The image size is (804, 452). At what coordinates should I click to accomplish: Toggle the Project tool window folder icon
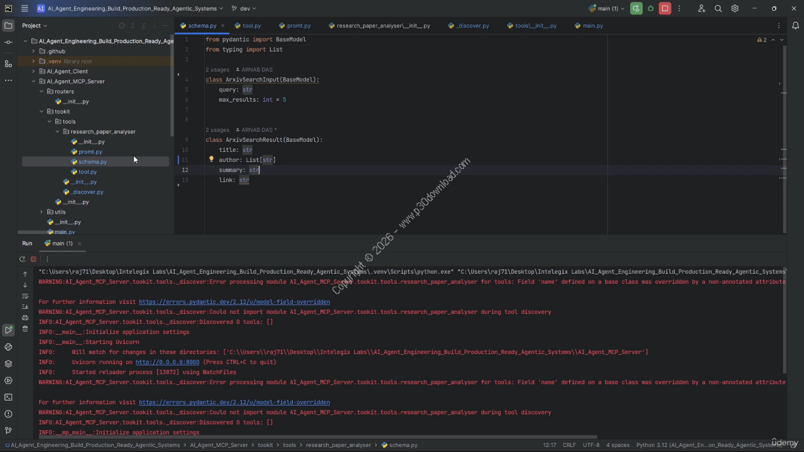[8, 26]
